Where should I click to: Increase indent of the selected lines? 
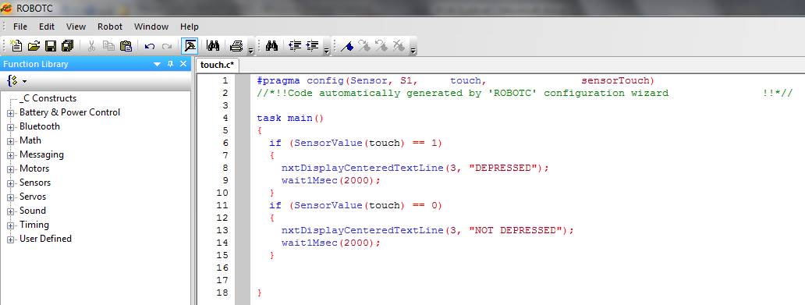pos(312,46)
